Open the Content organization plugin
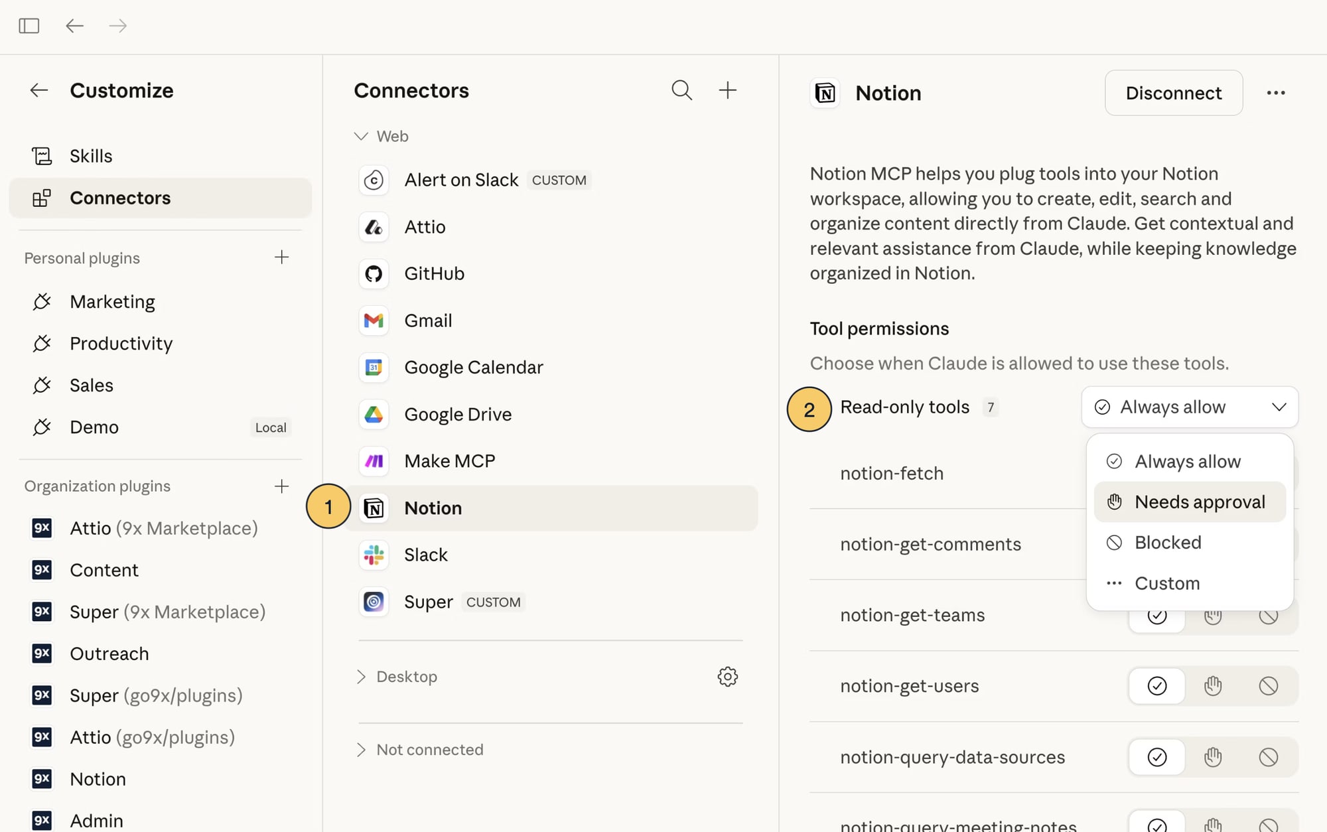 161,570
